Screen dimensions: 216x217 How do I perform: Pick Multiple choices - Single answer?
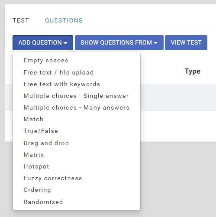pos(77,96)
